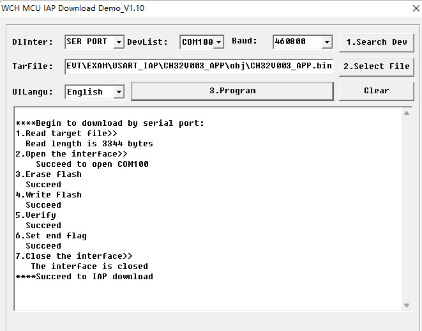Start flashing with the 3.Program button

pyautogui.click(x=232, y=91)
